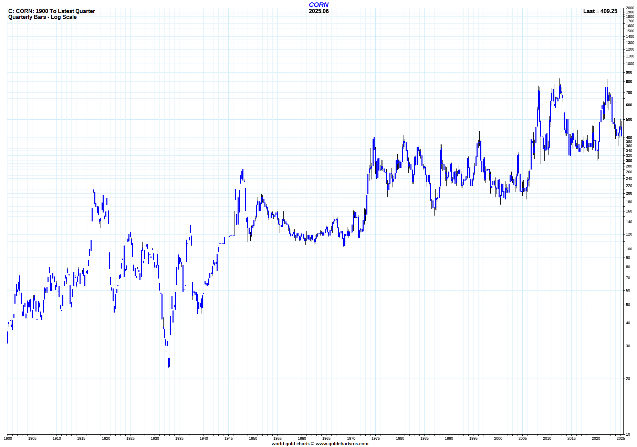Click the 50 price axis label
This screenshot has height=447, width=637.
pyautogui.click(x=628, y=305)
